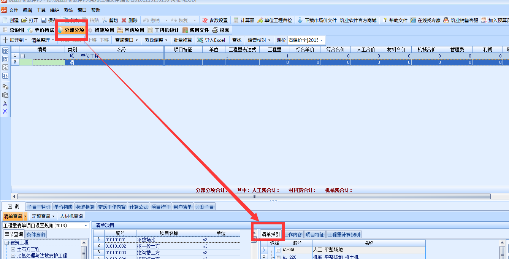Click the 批量换算 button

point(183,40)
